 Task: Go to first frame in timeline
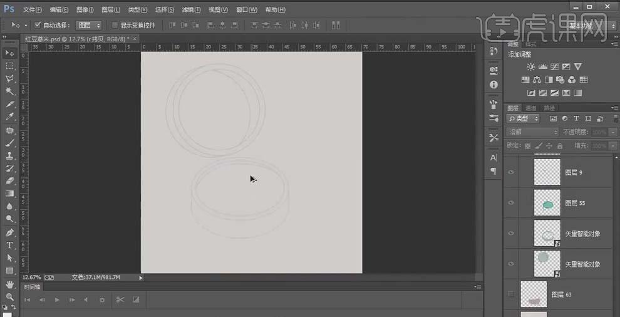point(28,299)
